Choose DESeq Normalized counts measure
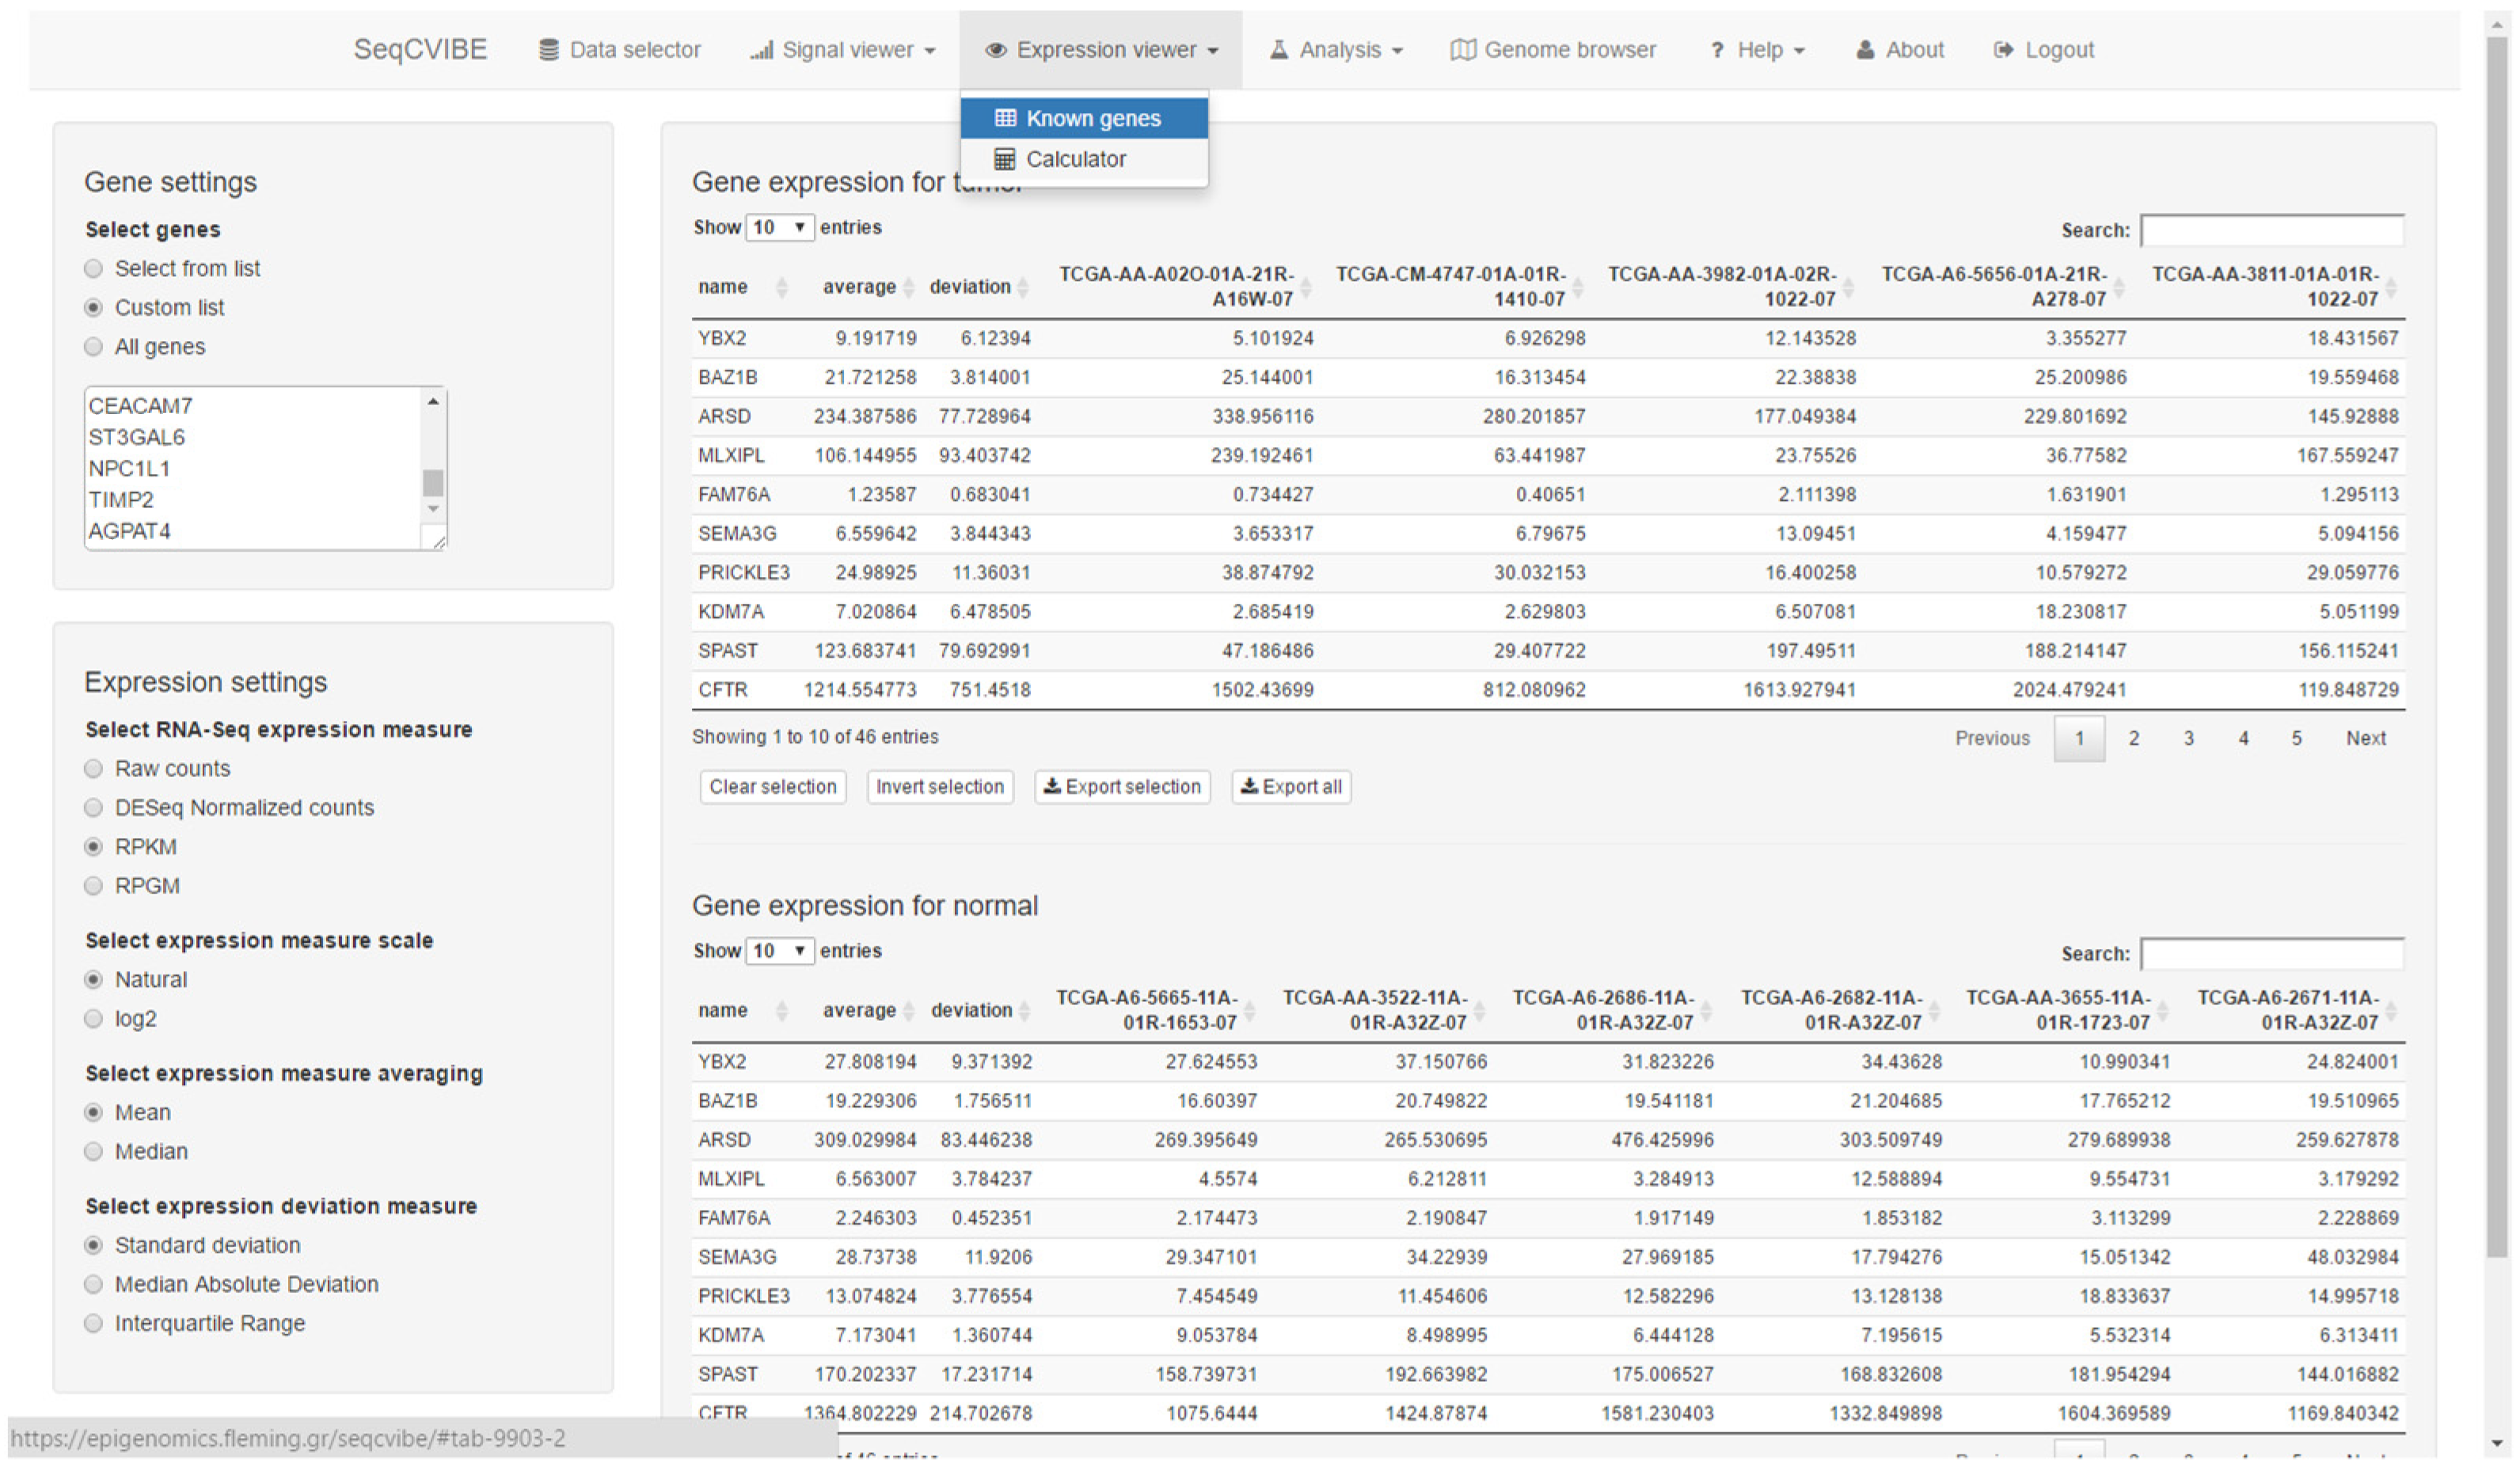The width and height of the screenshot is (2520, 1472). 94,807
